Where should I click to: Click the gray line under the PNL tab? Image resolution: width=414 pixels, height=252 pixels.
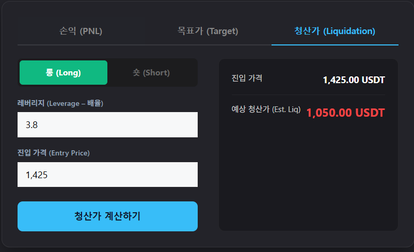(x=81, y=45)
